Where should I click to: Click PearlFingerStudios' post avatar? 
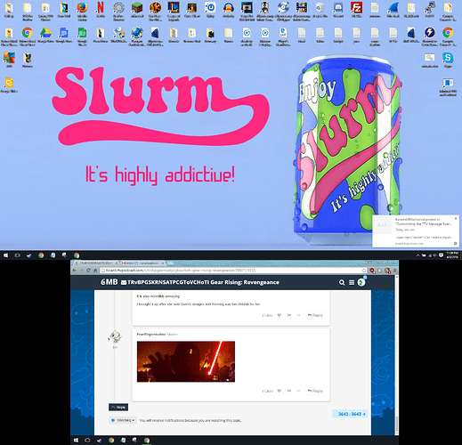click(x=115, y=336)
